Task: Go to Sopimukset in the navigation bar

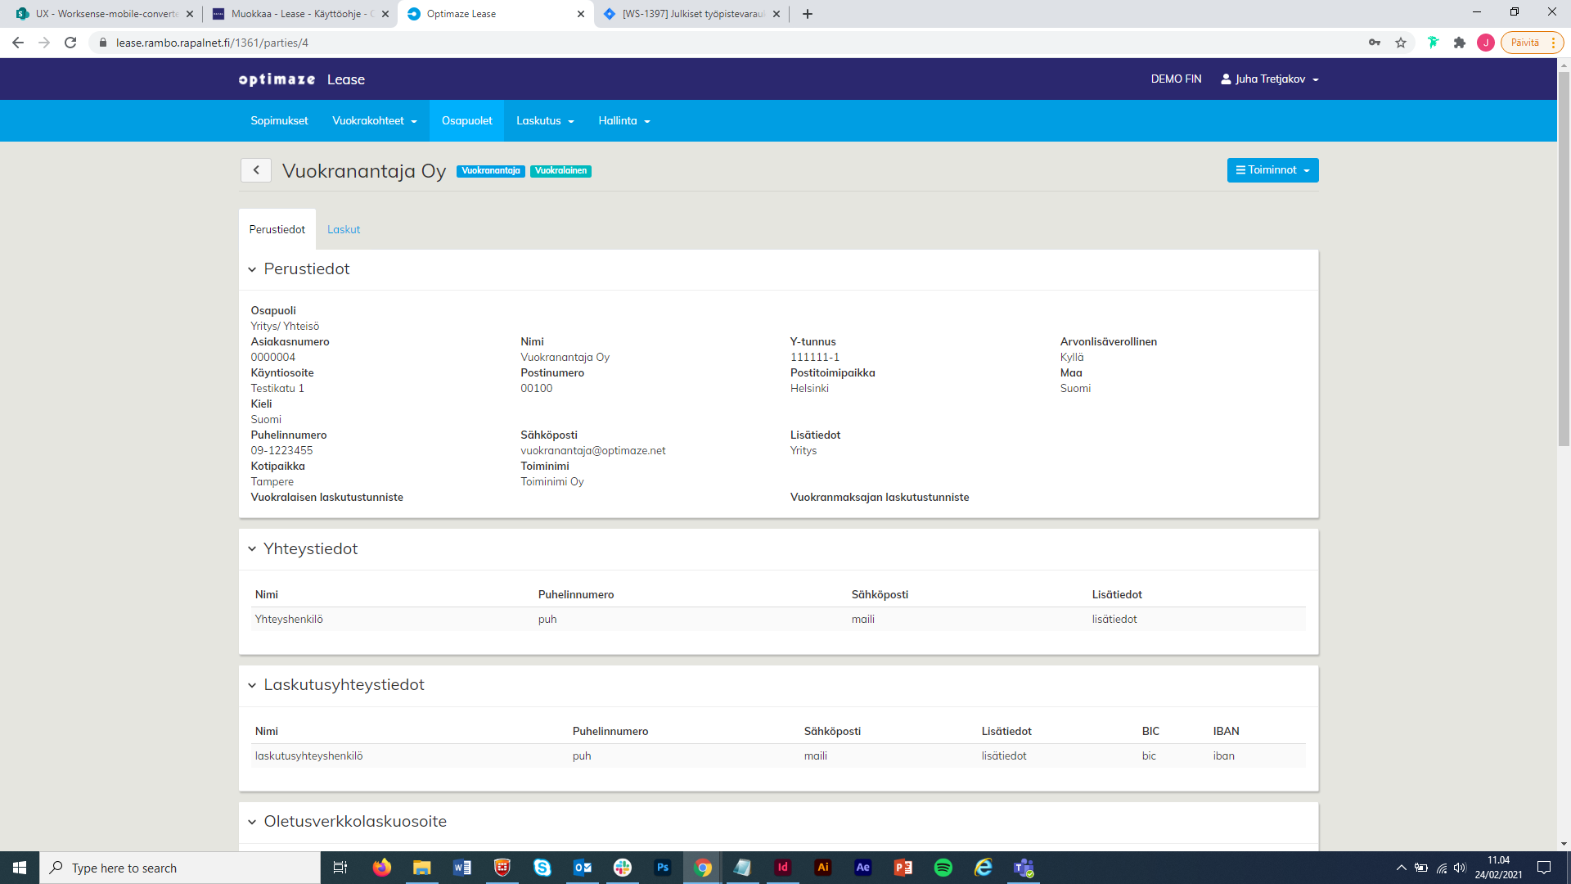Action: [279, 121]
